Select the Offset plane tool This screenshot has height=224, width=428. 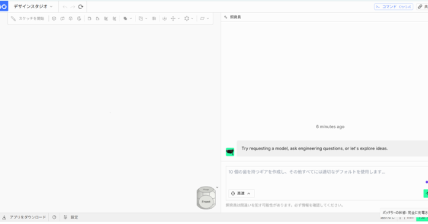pos(141,18)
